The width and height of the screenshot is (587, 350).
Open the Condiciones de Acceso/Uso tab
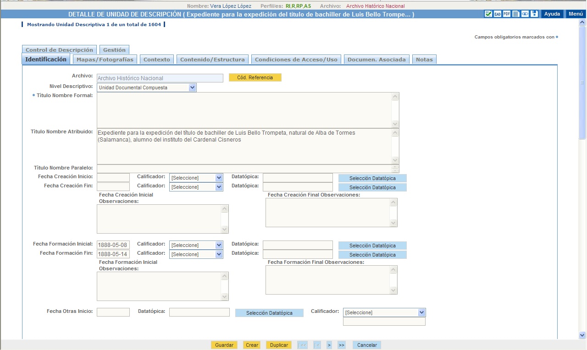tap(296, 60)
